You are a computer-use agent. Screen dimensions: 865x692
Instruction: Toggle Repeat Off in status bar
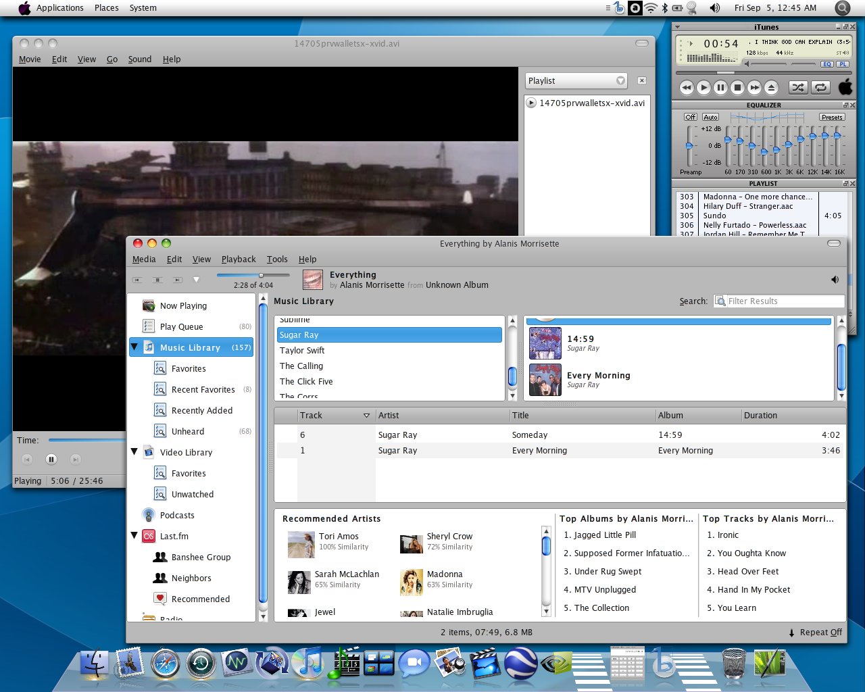click(816, 633)
